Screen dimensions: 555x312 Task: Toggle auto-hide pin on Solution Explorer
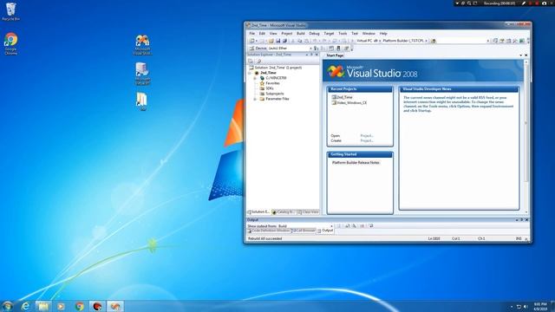pyautogui.click(x=311, y=55)
